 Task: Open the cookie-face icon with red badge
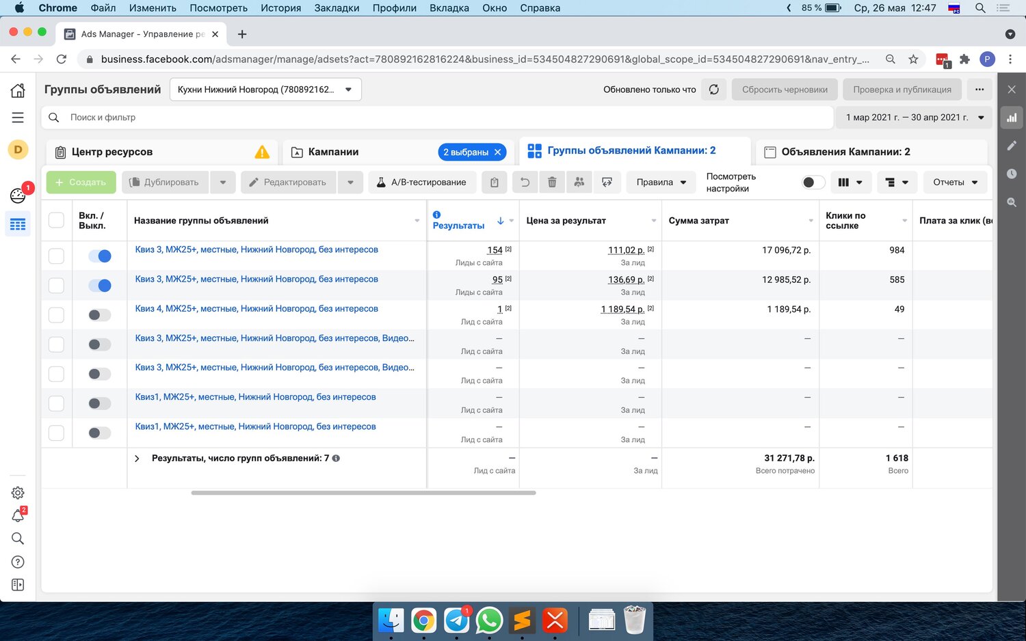(18, 195)
